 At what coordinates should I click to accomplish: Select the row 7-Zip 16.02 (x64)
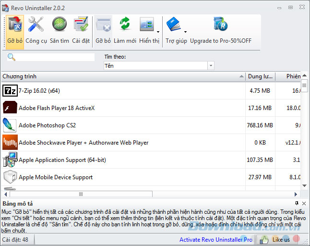point(151,91)
